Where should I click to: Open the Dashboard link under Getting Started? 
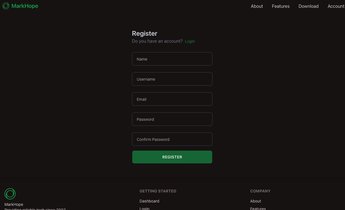pyautogui.click(x=149, y=201)
